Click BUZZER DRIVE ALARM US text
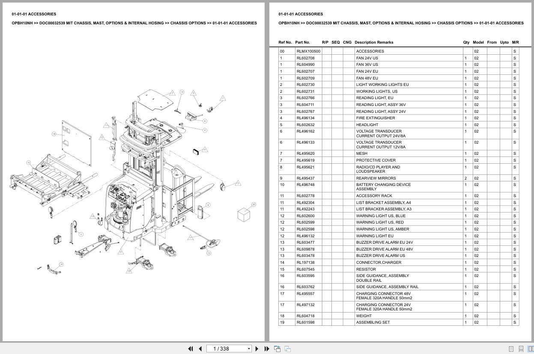The image size is (534, 354). pyautogui.click(x=380, y=256)
